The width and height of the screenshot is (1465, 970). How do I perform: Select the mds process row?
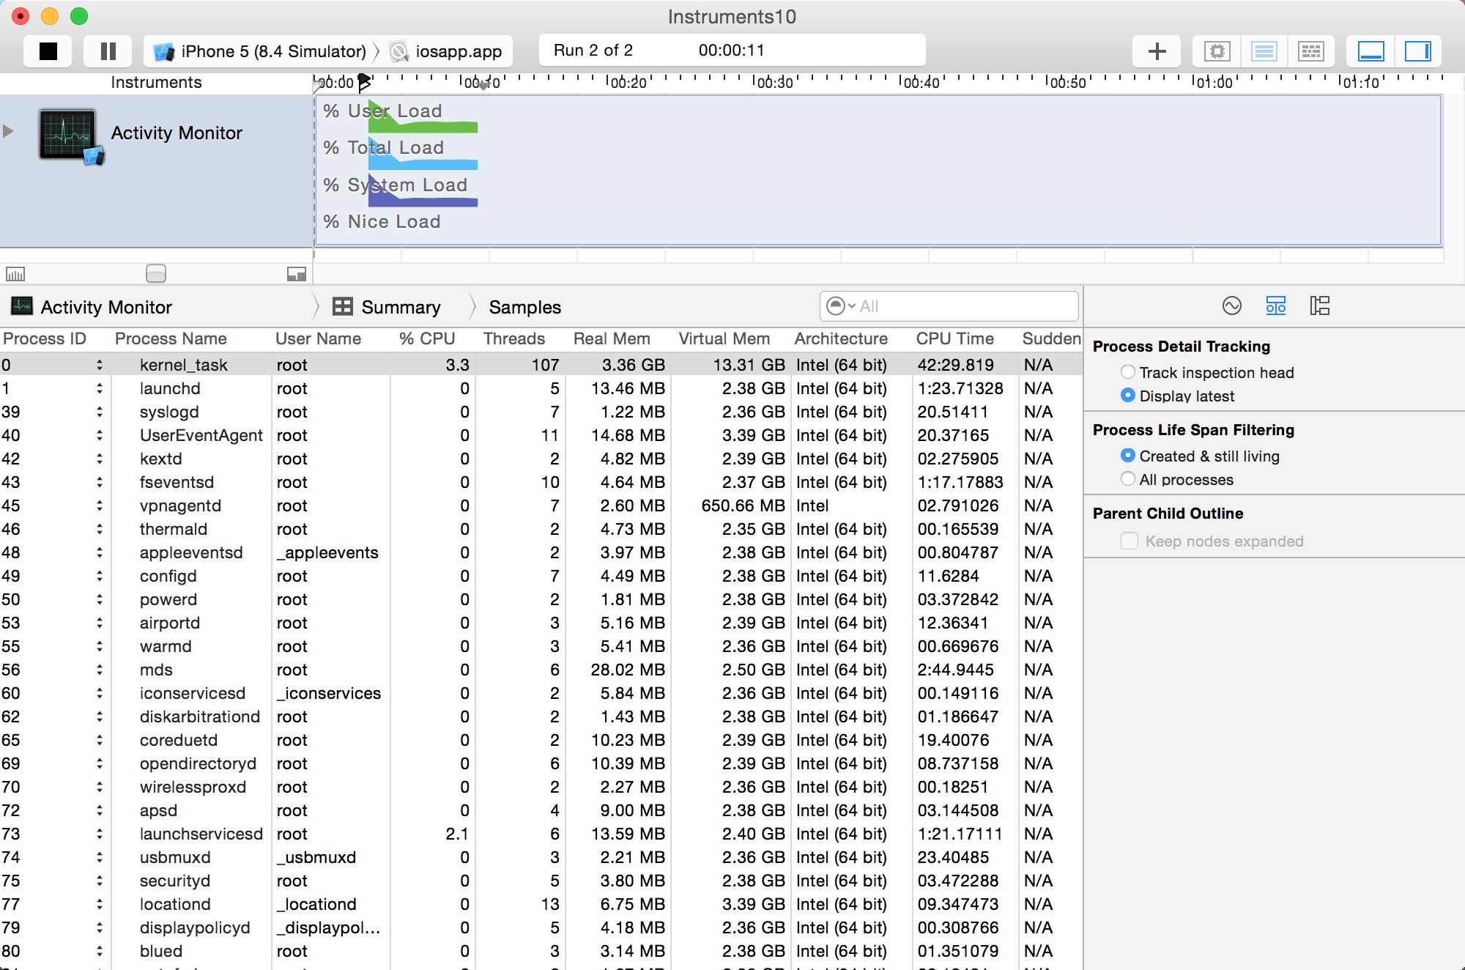pos(541,670)
